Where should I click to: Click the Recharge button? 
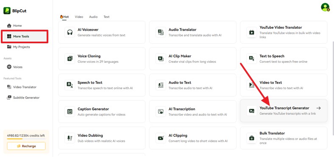26,146
